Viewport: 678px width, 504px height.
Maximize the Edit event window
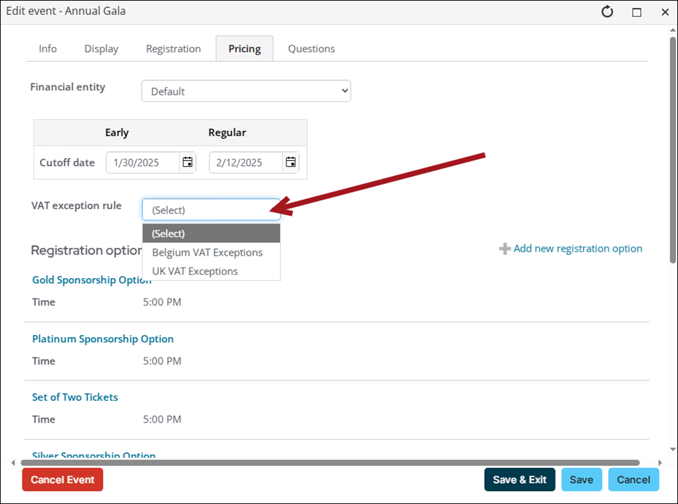point(637,12)
